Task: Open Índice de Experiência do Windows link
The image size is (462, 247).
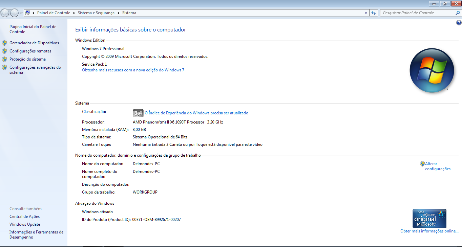Action: [x=196, y=113]
